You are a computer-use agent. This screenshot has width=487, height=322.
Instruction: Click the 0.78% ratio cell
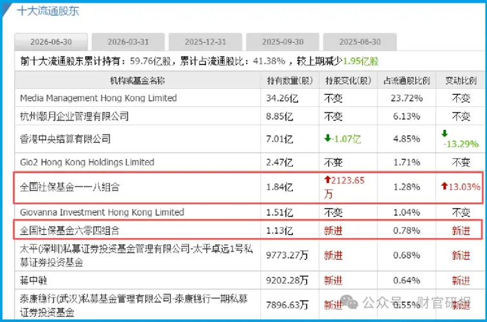(406, 231)
